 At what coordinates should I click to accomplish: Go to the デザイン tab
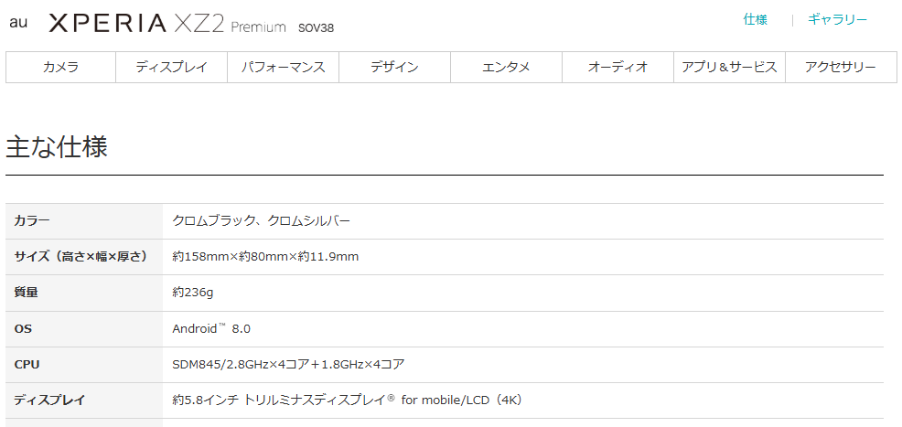(x=394, y=68)
